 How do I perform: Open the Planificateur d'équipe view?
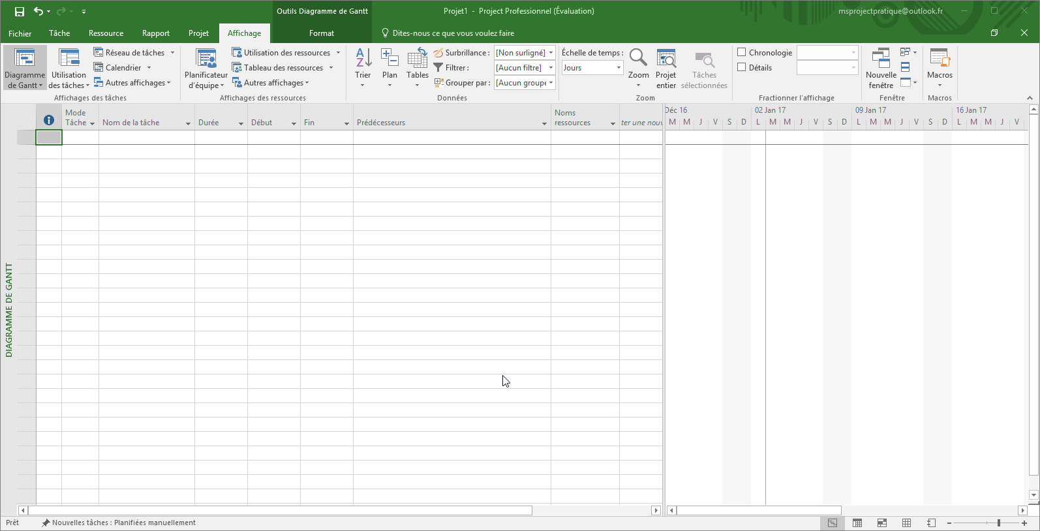pos(206,68)
